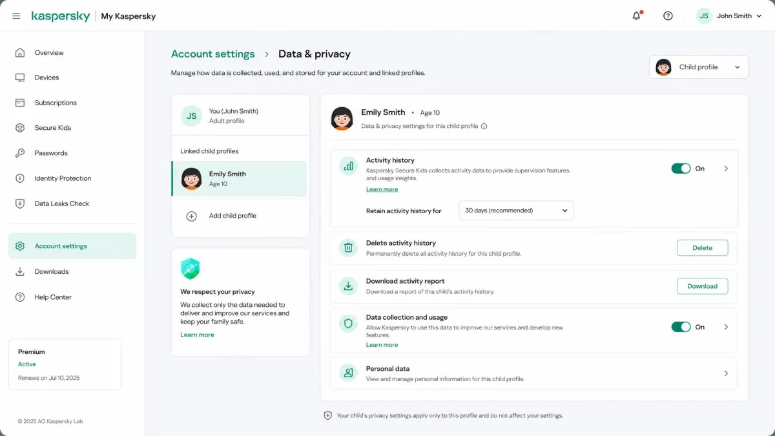Open the retain activity history dropdown
The height and width of the screenshot is (436, 775).
pyautogui.click(x=516, y=211)
